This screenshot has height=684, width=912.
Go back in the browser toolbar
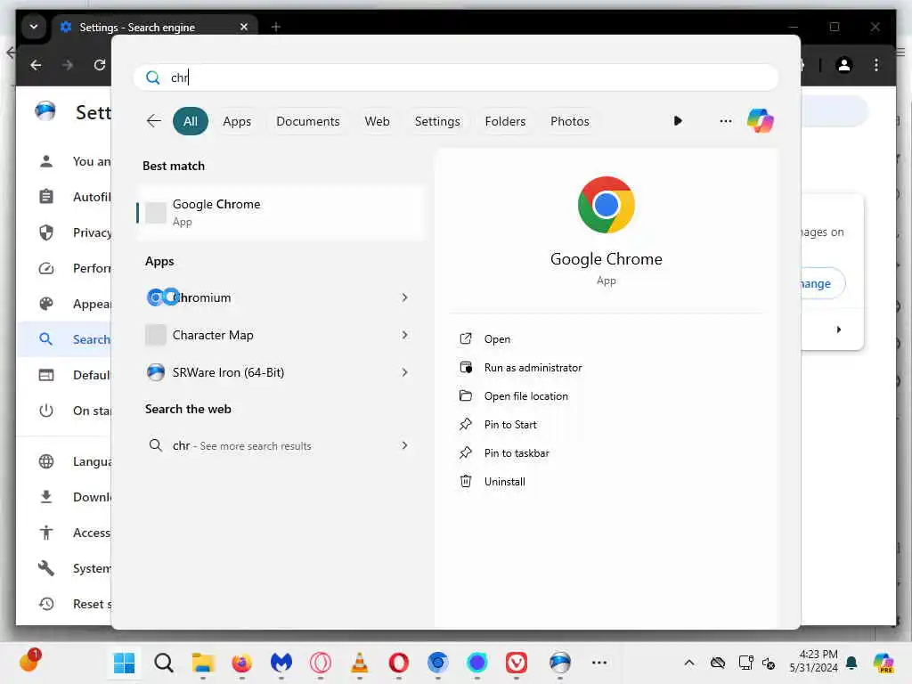tap(36, 64)
